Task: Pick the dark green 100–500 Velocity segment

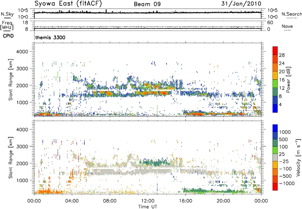Action: click(275, 143)
